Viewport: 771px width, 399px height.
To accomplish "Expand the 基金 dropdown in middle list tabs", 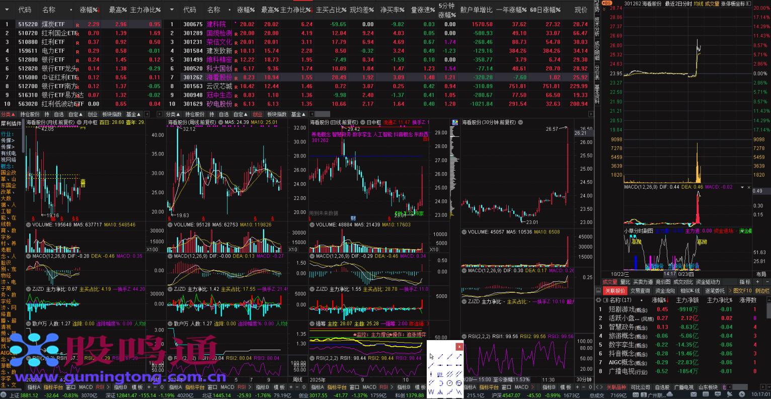I will tap(298, 114).
